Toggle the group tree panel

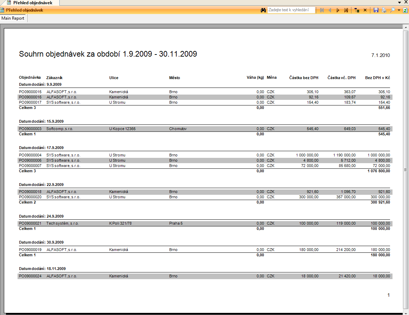(357, 10)
